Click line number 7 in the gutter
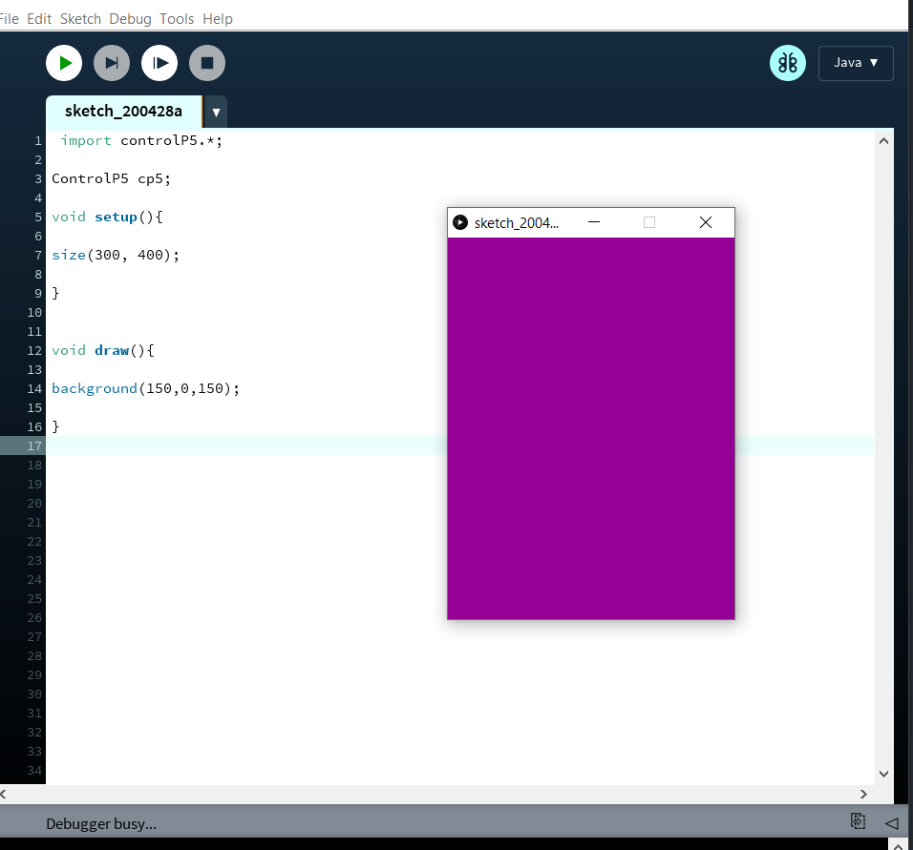The height and width of the screenshot is (850, 913). tap(38, 256)
